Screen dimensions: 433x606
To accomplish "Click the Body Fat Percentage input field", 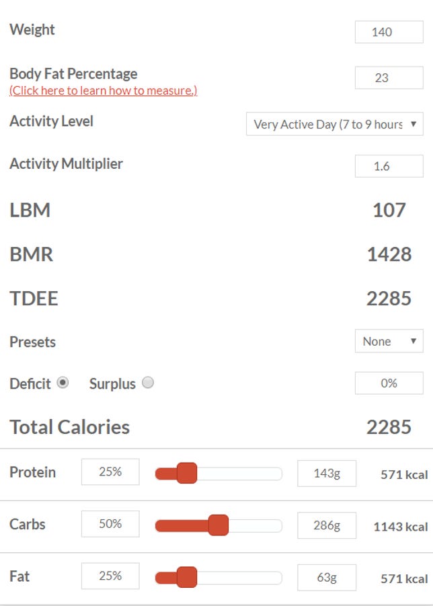I will pyautogui.click(x=389, y=77).
